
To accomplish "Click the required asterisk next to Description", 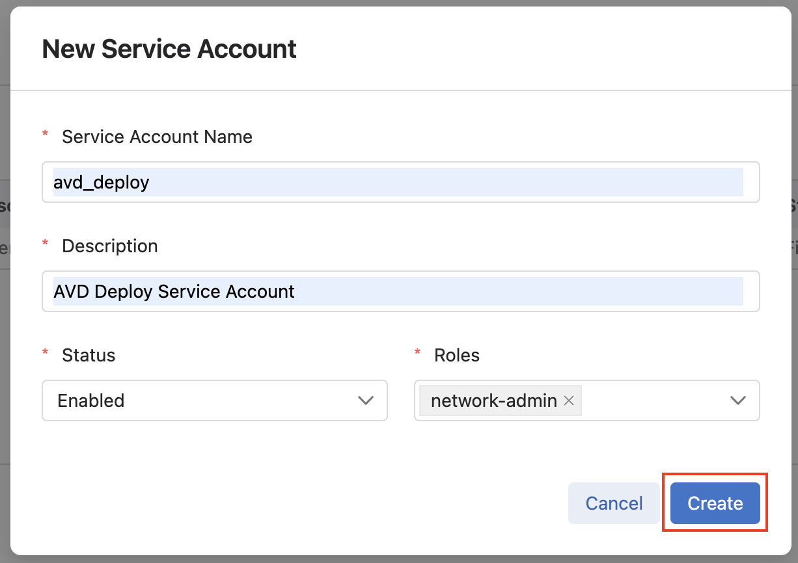I will (46, 243).
